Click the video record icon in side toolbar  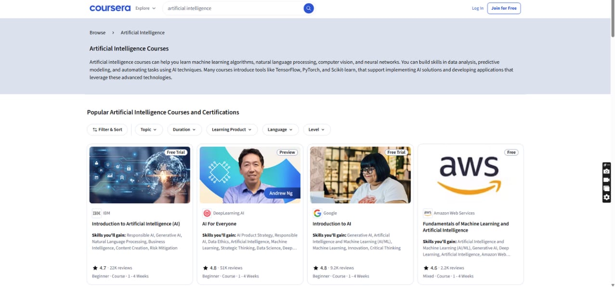click(x=607, y=180)
